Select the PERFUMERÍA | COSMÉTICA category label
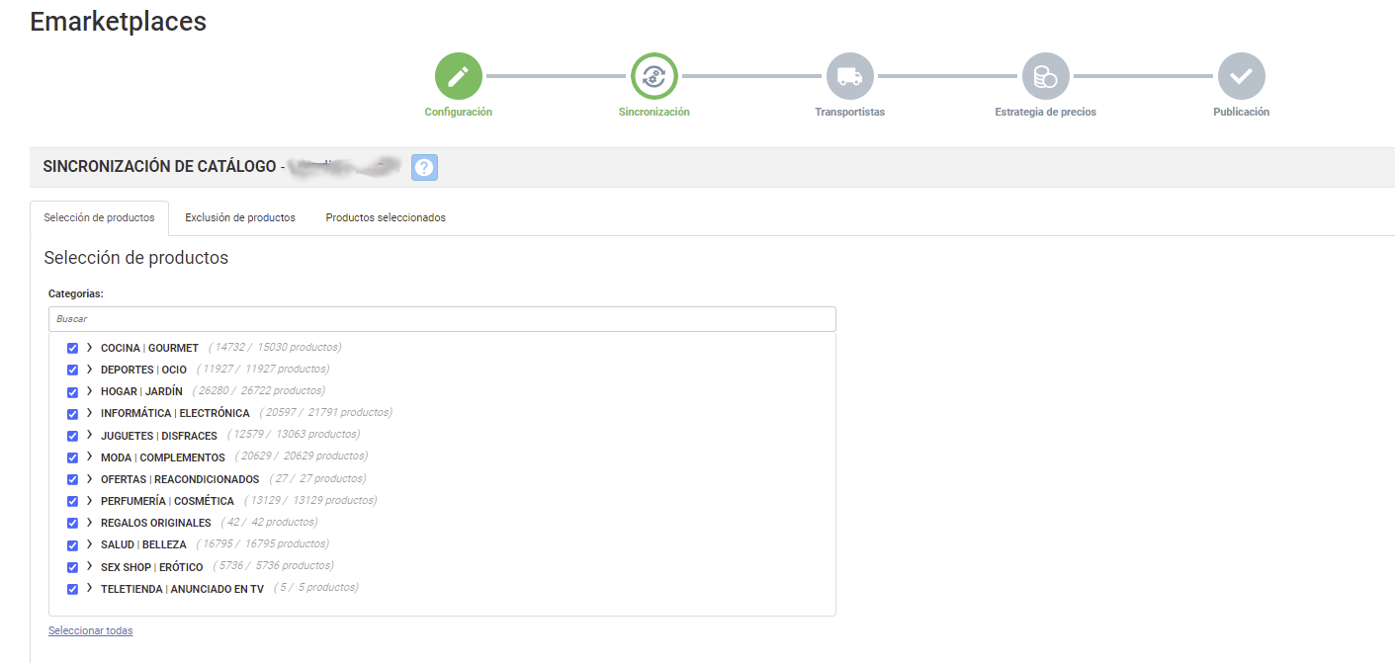The height and width of the screenshot is (663, 1395). 167,502
